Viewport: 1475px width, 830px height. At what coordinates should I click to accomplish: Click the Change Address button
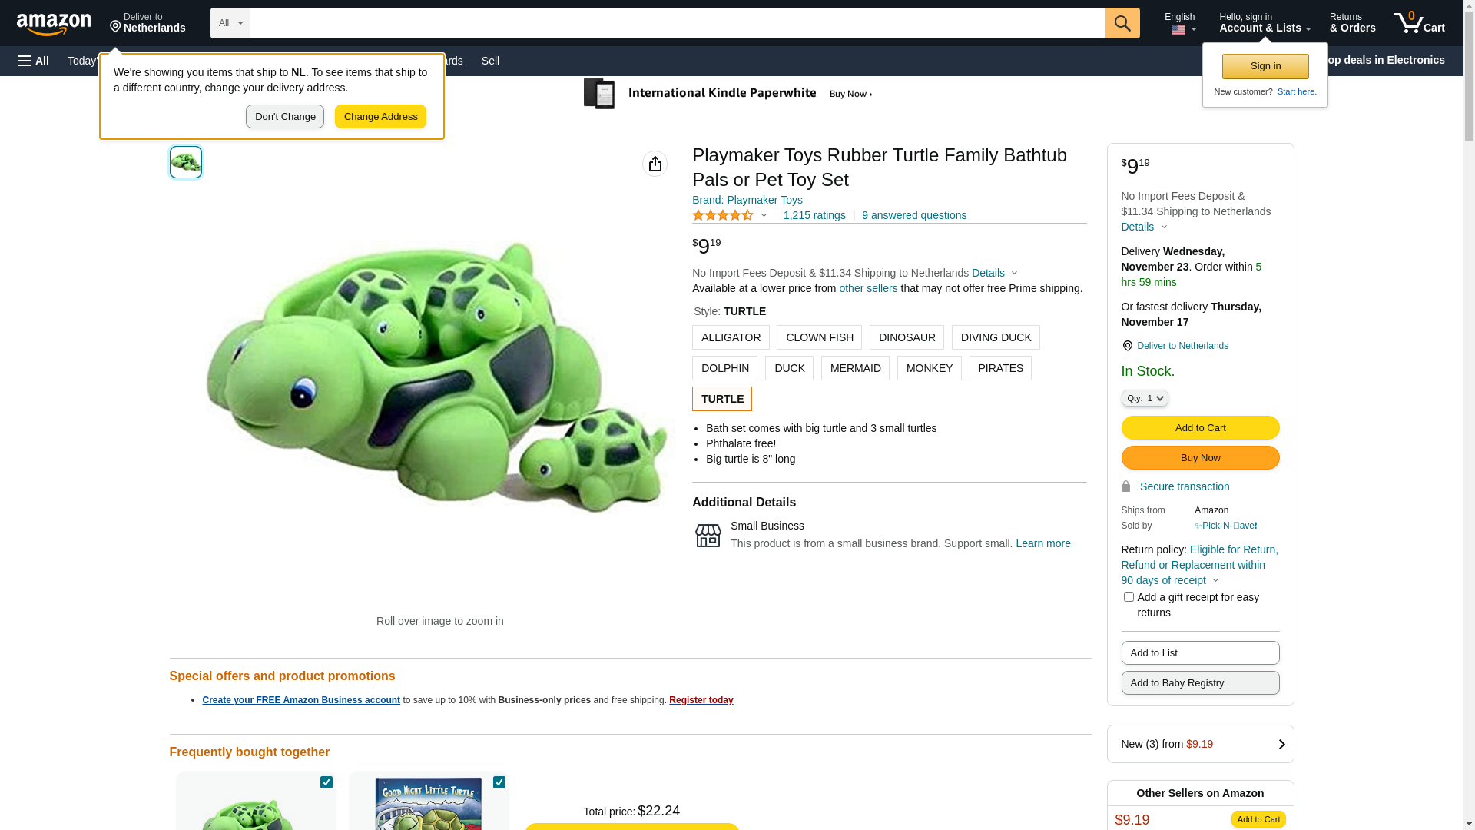(380, 117)
